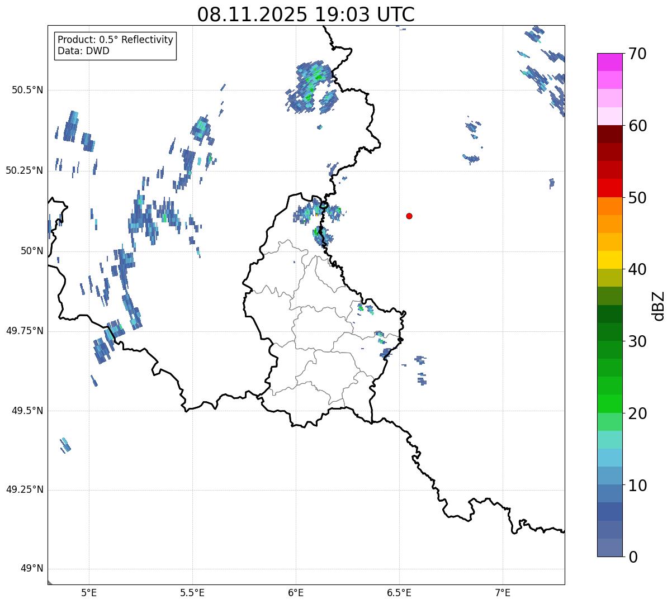Viewport: 672px width, 604px height.
Task: Click the longitude label '7°E'
Action: coord(503,592)
